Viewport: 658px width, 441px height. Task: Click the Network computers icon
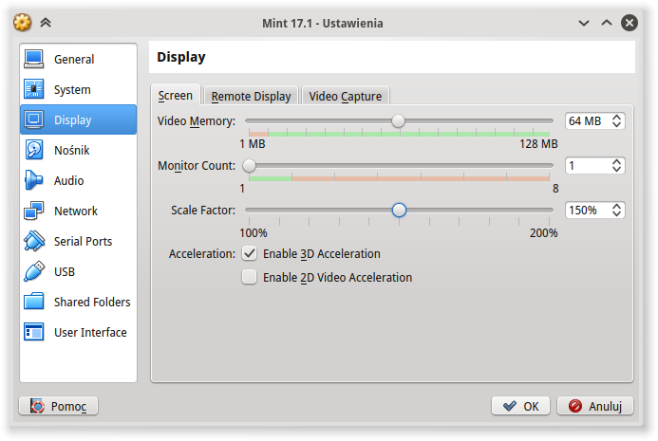point(33,211)
